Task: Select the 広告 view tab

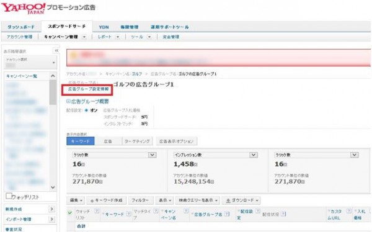Action: tap(108, 141)
